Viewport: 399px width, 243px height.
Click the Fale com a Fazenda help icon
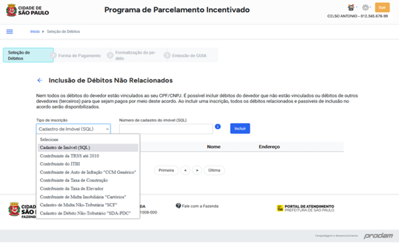click(x=178, y=206)
